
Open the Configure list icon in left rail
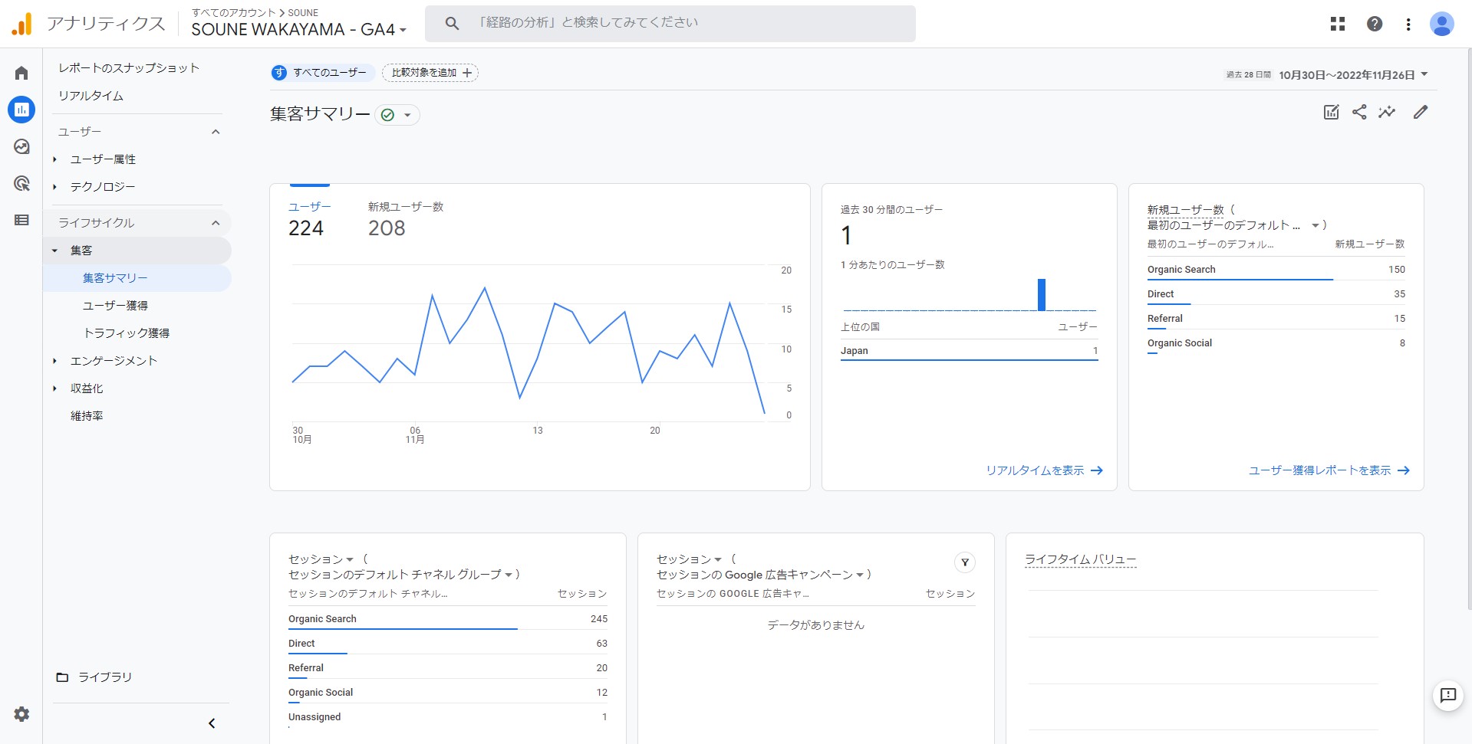click(x=21, y=220)
